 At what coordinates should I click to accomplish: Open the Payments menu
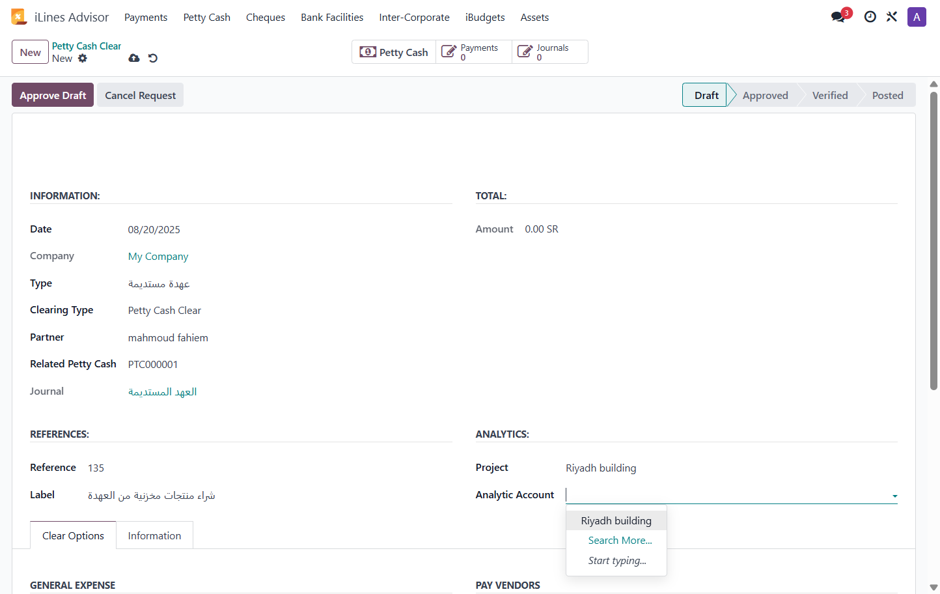pos(146,18)
